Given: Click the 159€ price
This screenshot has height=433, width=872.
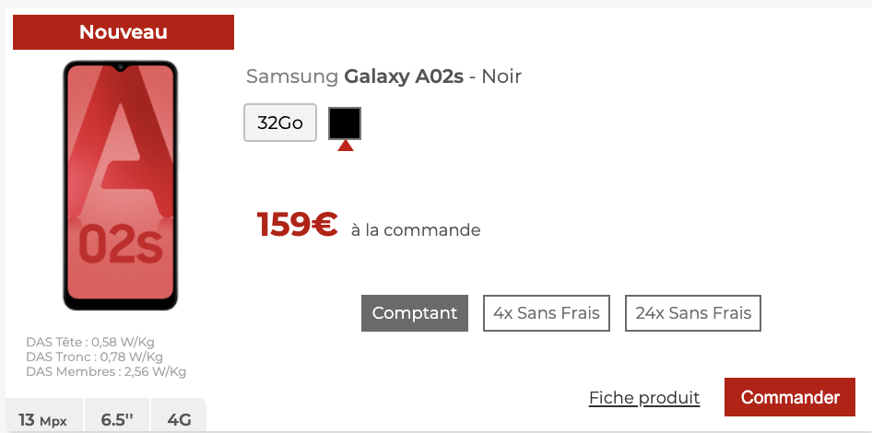Looking at the screenshot, I should click(x=297, y=225).
